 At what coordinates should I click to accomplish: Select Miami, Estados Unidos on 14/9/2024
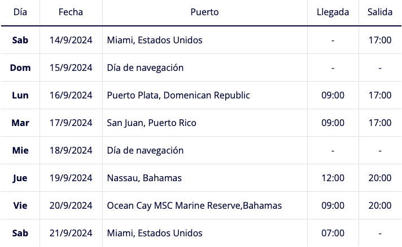pos(155,40)
